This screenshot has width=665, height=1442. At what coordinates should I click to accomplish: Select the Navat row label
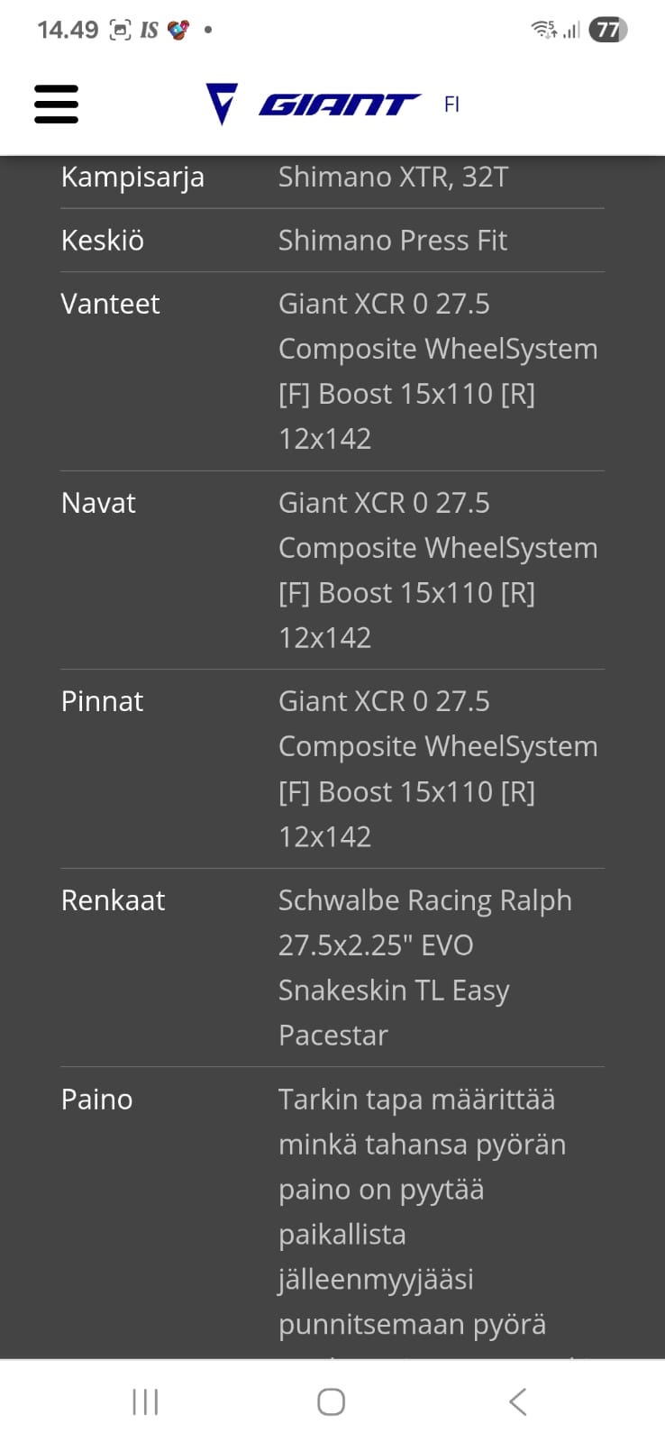98,503
